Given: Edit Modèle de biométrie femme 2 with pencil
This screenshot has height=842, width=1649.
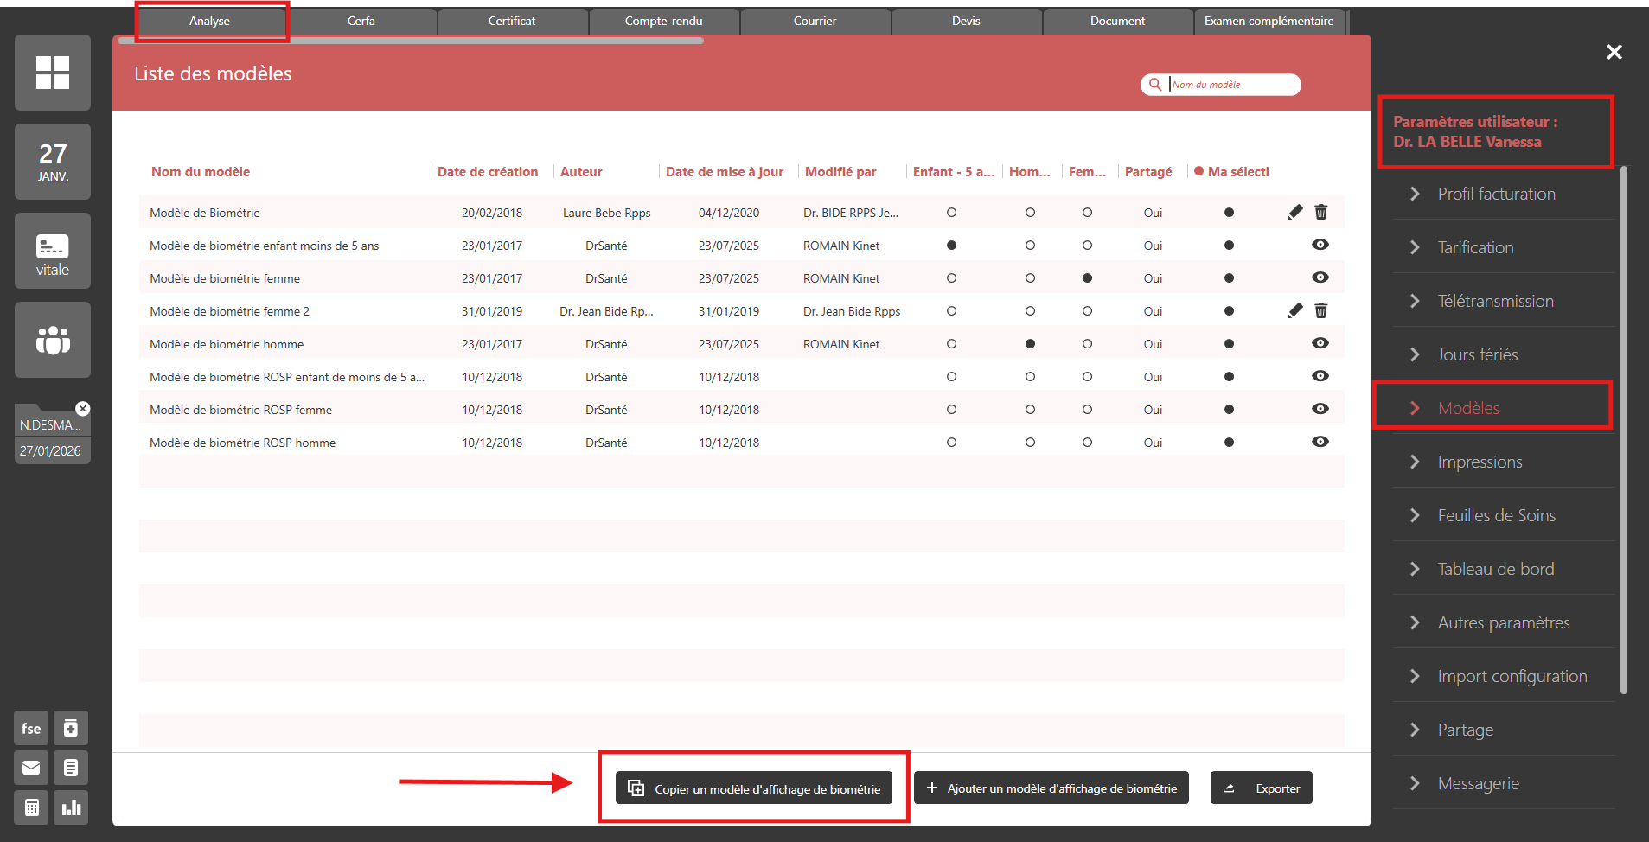Looking at the screenshot, I should coord(1294,311).
